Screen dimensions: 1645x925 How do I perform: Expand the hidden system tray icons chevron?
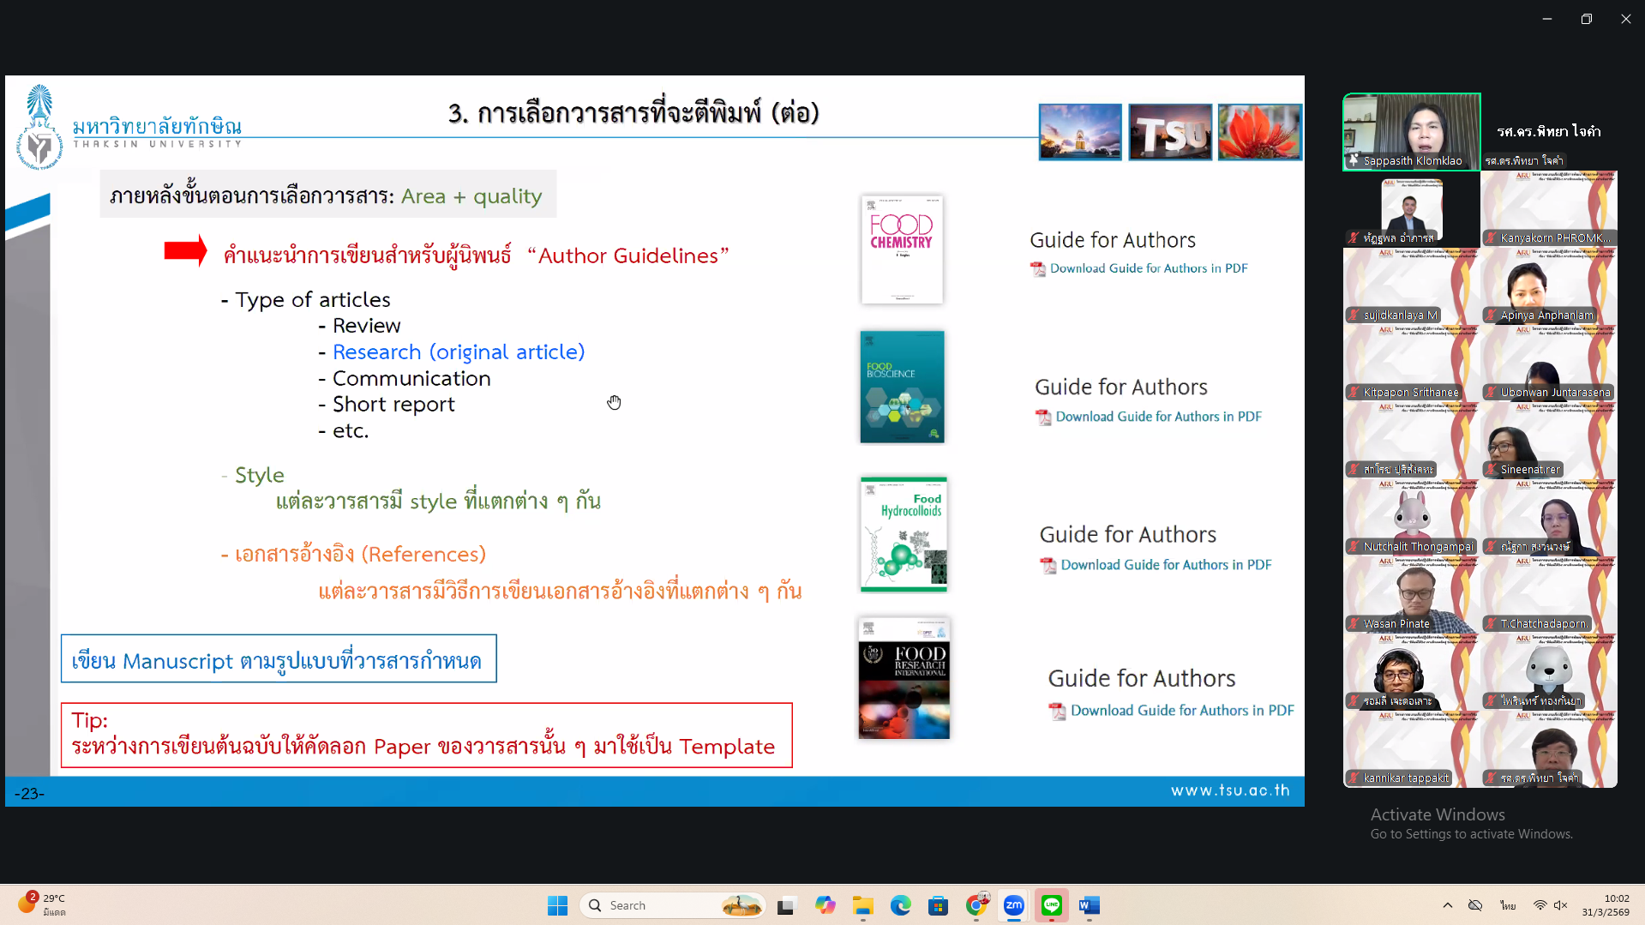pos(1448,905)
